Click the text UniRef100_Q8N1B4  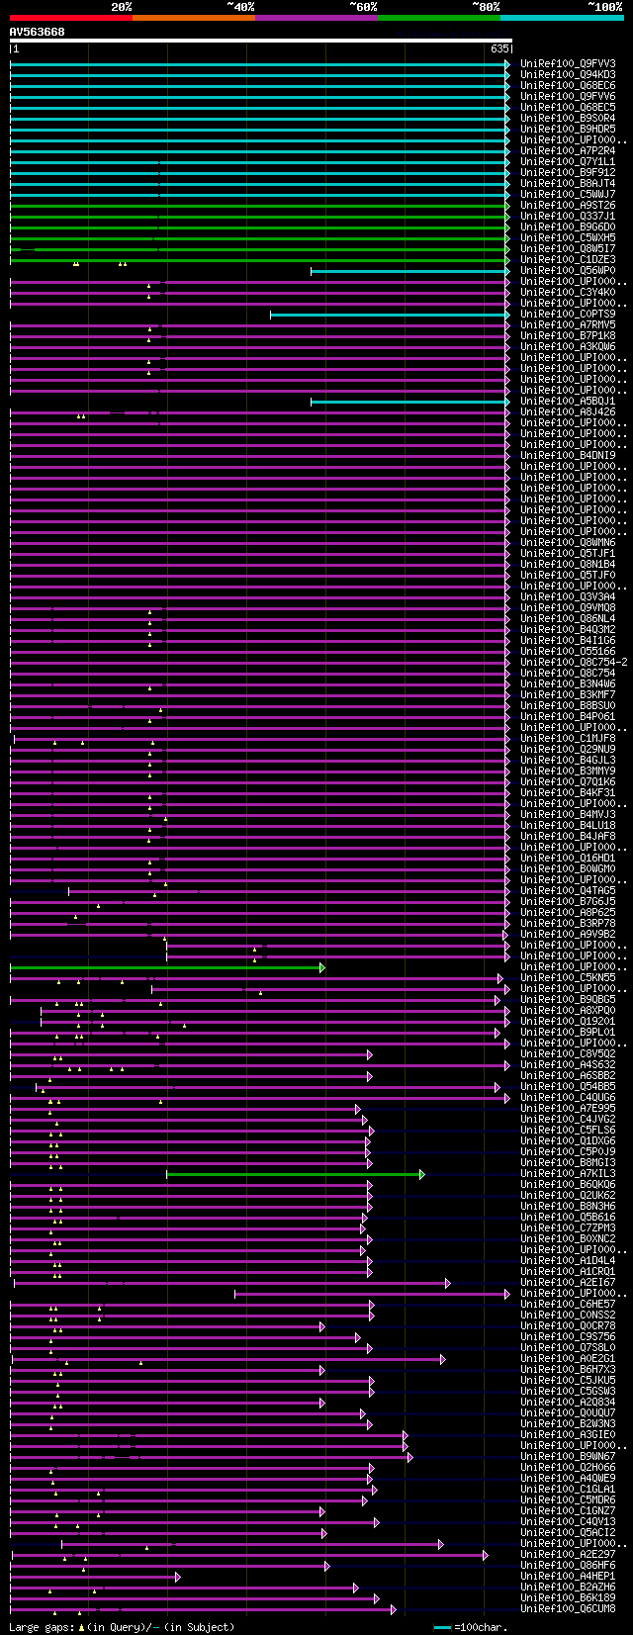[568, 564]
